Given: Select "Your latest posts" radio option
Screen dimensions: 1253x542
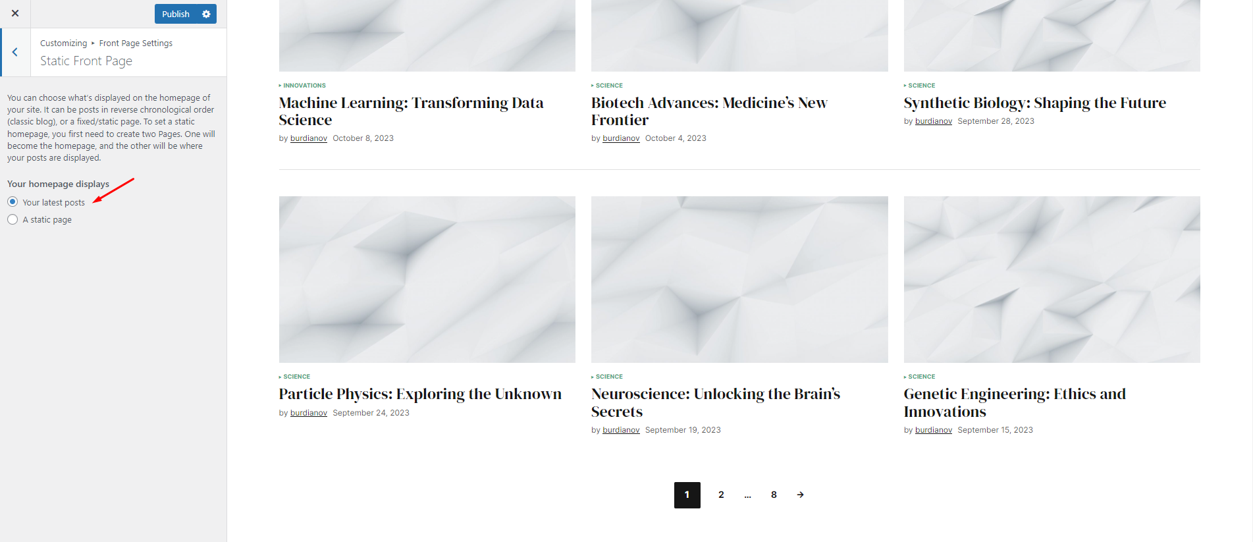Looking at the screenshot, I should click(x=13, y=202).
